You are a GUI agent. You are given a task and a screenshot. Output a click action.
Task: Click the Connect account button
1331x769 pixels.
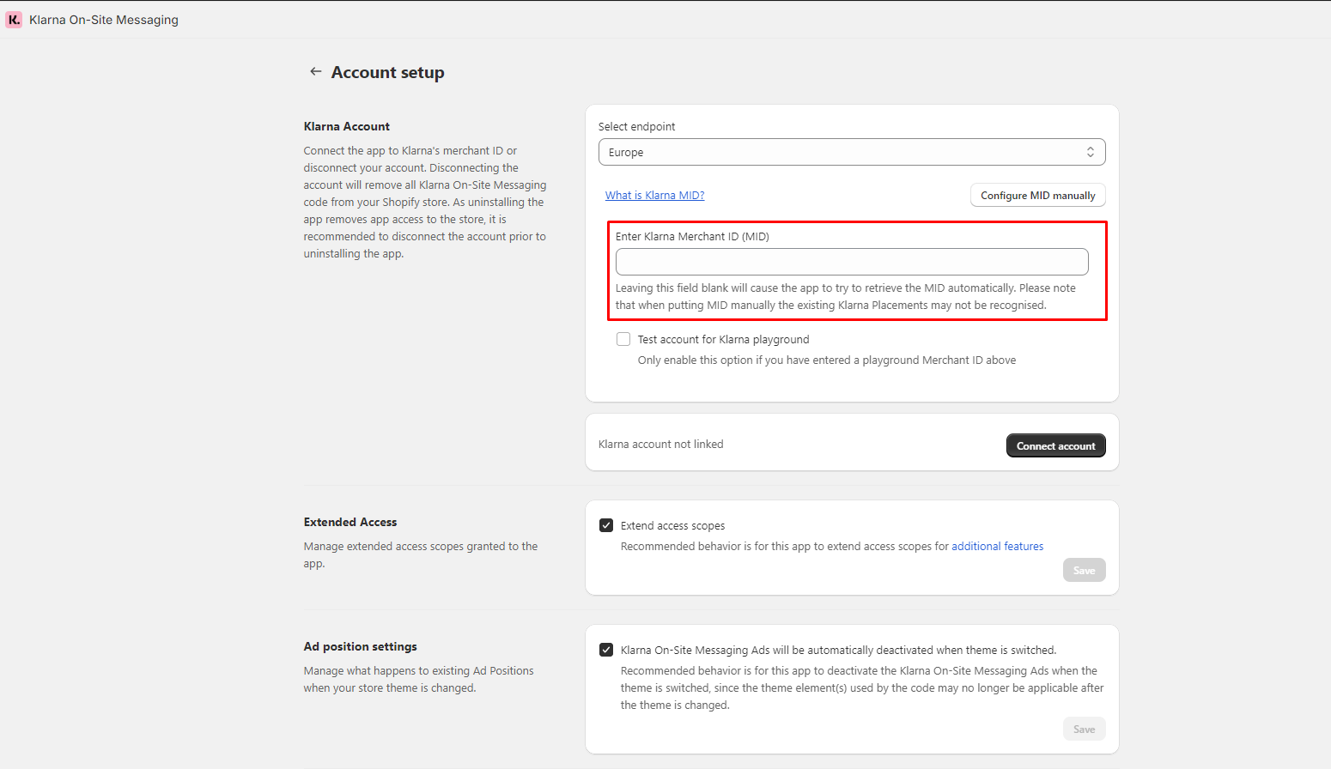[1055, 445]
